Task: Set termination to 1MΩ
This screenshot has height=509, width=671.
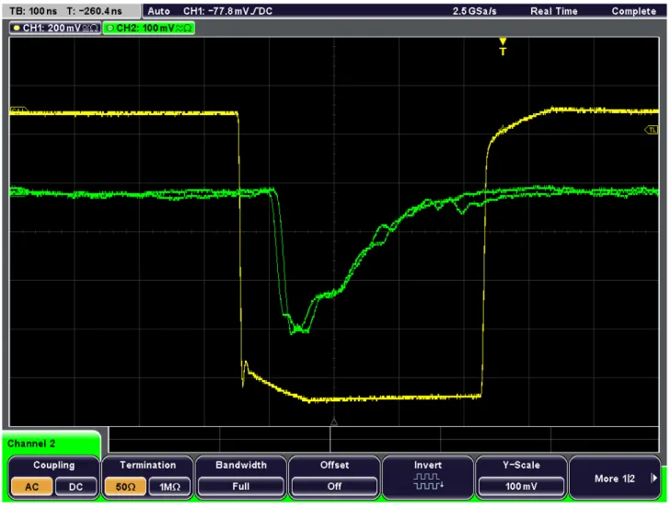Action: 169,487
